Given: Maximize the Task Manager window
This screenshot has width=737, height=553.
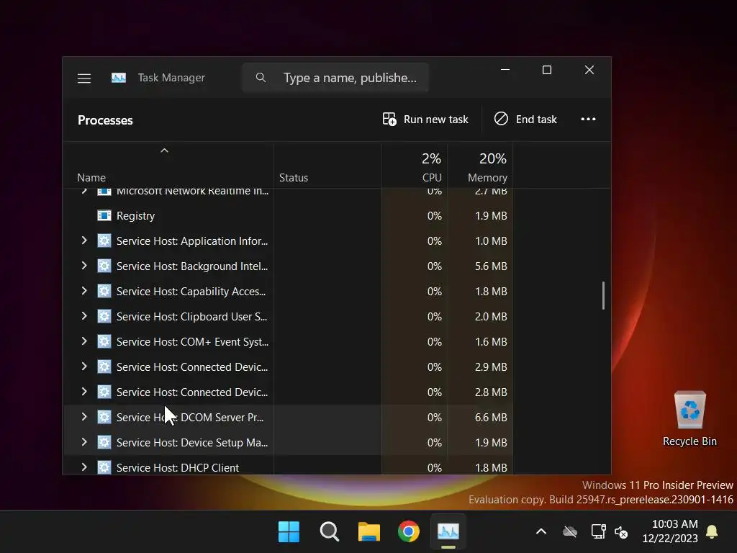Looking at the screenshot, I should pyautogui.click(x=547, y=70).
